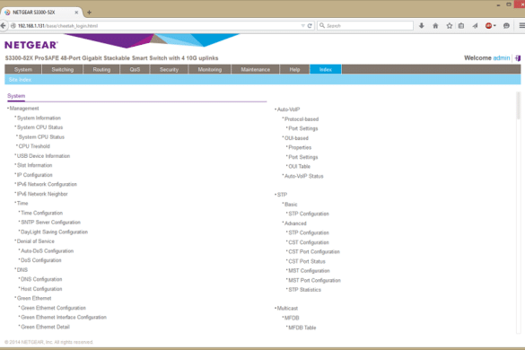Open USB Device Information link

click(44, 156)
